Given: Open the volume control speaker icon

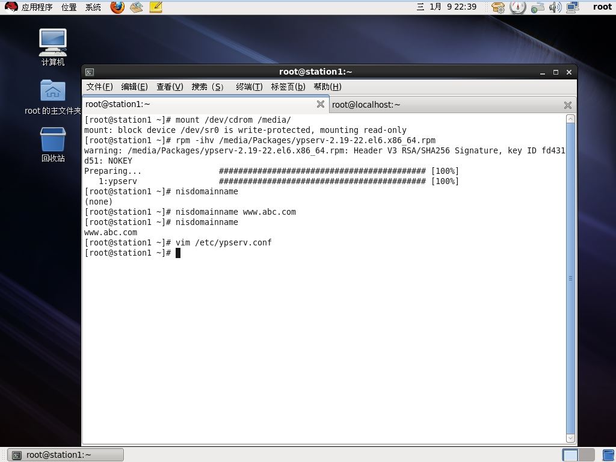Looking at the screenshot, I should [x=555, y=7].
